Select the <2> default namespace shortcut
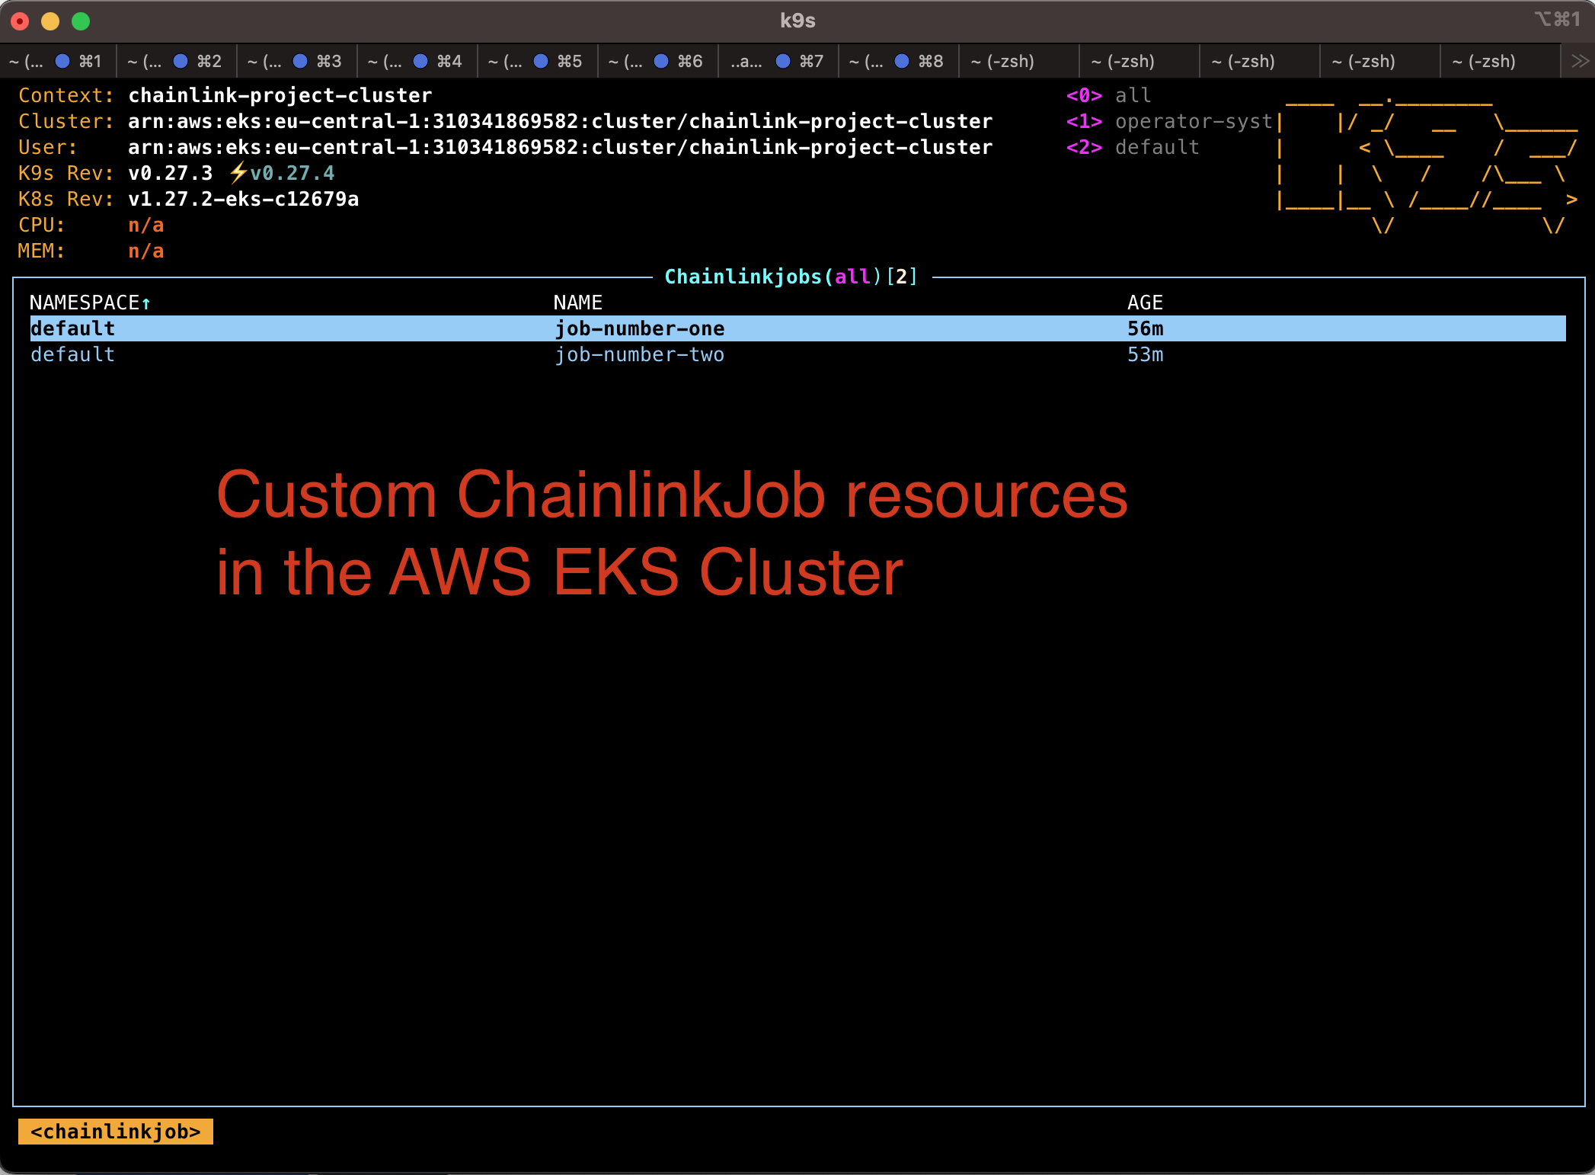 pos(1133,147)
